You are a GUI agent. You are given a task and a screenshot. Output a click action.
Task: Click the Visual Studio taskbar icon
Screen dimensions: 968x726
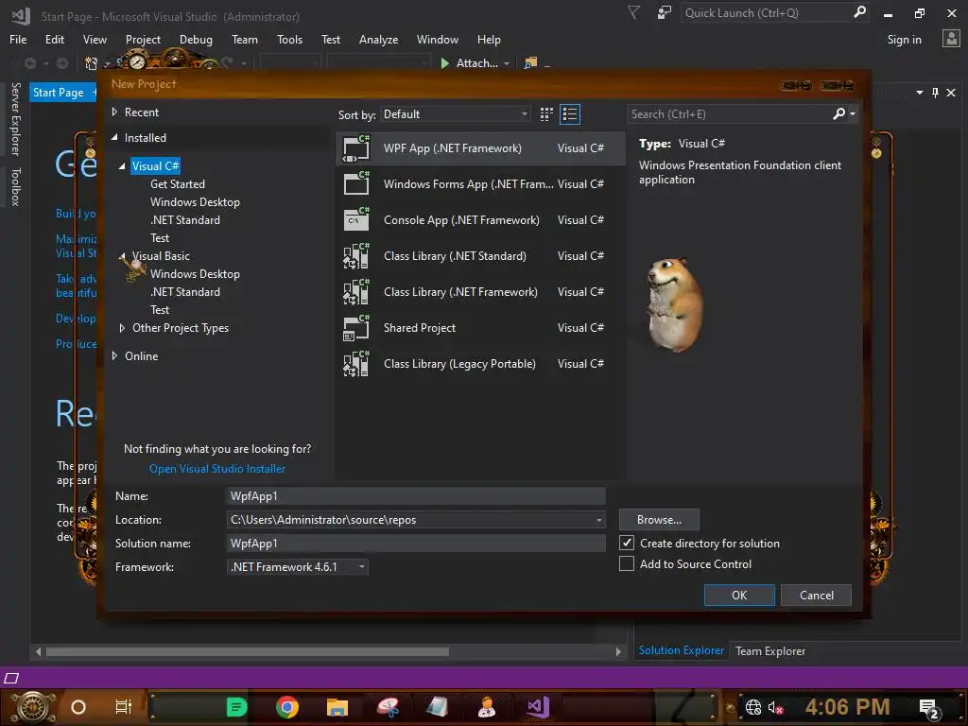click(x=538, y=706)
